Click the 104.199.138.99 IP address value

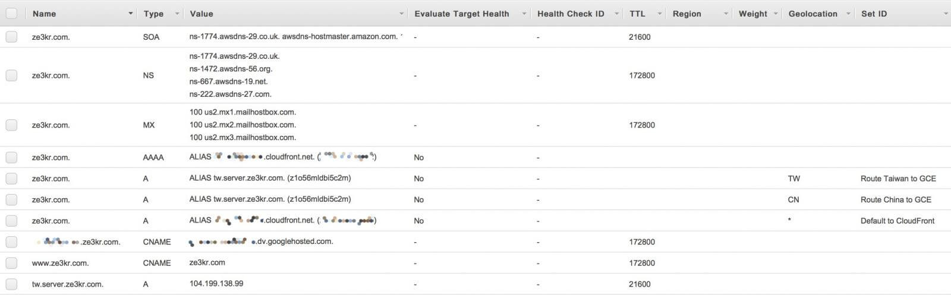point(216,284)
